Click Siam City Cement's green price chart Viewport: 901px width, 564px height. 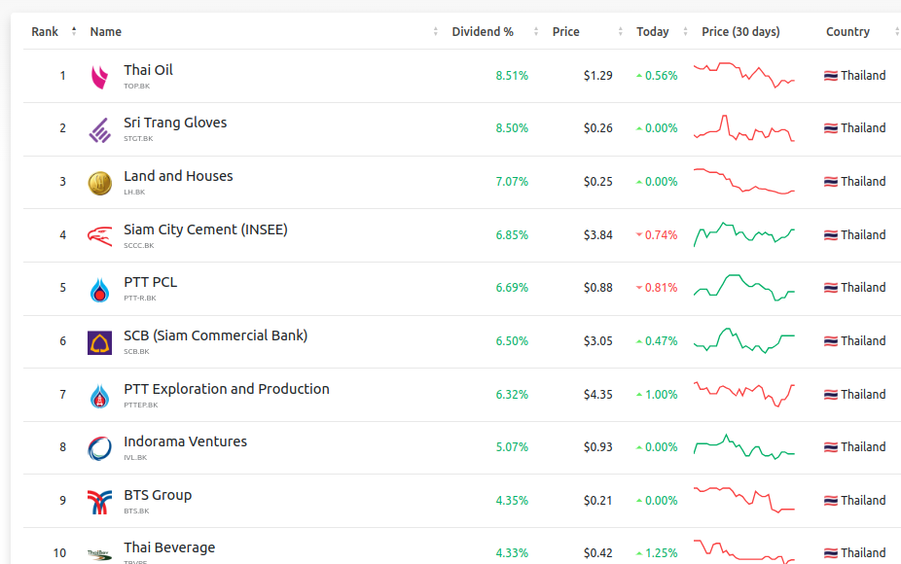pyautogui.click(x=744, y=234)
